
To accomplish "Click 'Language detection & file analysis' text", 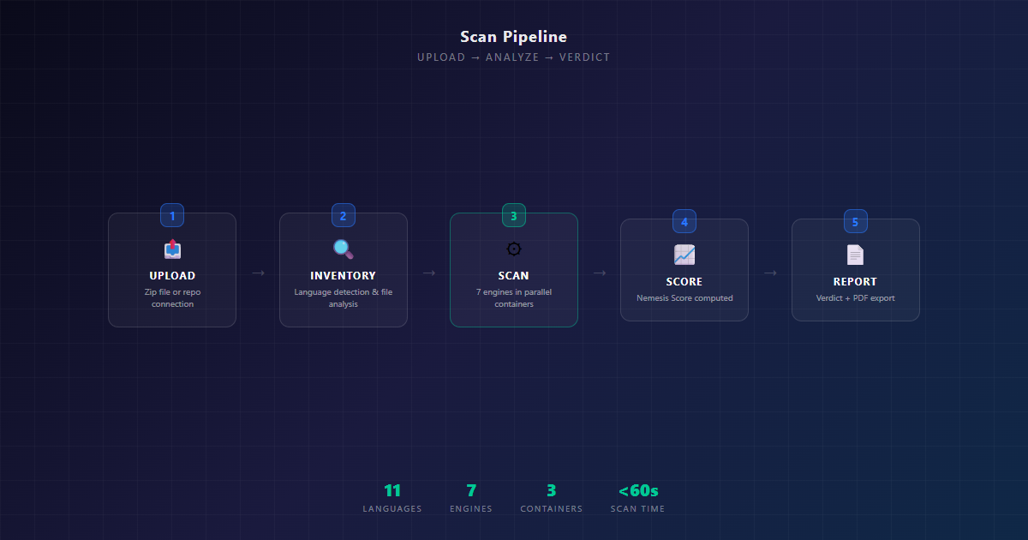I will (x=344, y=298).
